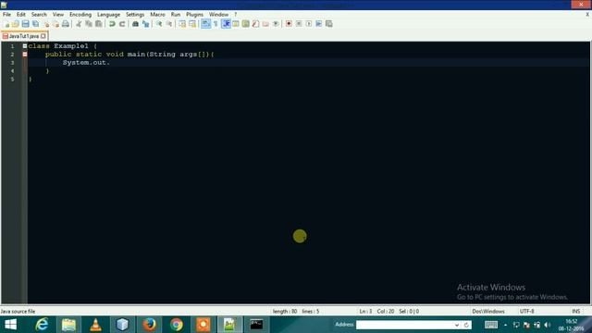Click the Java source file status text
The width and height of the screenshot is (592, 333).
(x=18, y=311)
